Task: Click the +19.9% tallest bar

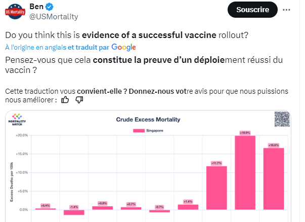Action: point(245,172)
